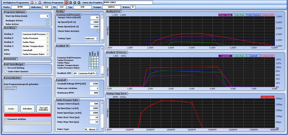Select Turbo Valve System radio option
Viewport: 288px width, 135px height.
coord(6,71)
